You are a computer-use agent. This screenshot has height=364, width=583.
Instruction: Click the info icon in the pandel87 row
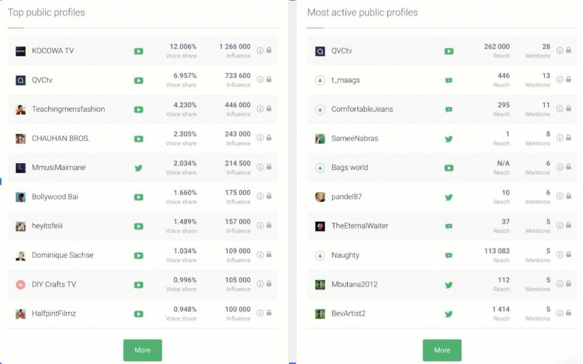click(x=560, y=196)
